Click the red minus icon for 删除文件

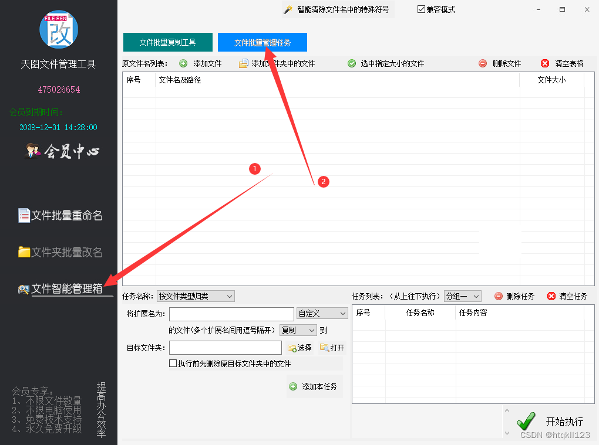pos(483,63)
